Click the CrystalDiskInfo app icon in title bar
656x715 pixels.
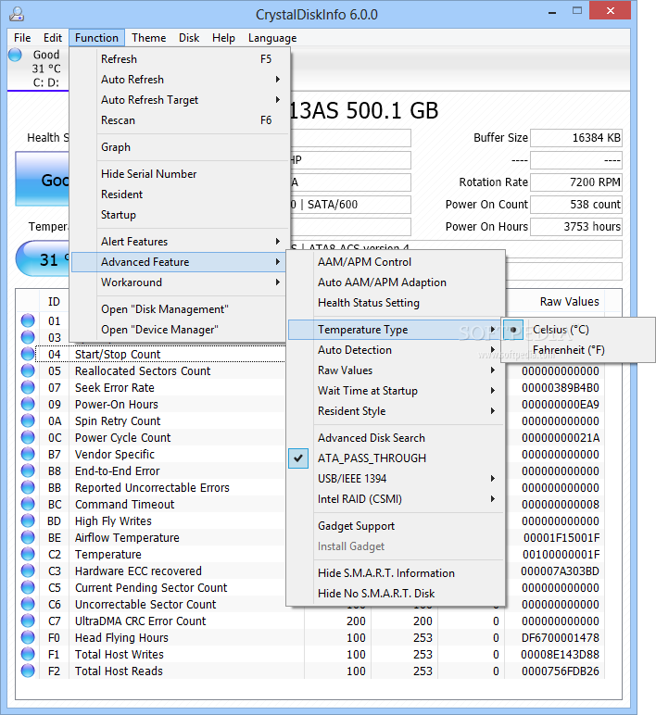(17, 14)
